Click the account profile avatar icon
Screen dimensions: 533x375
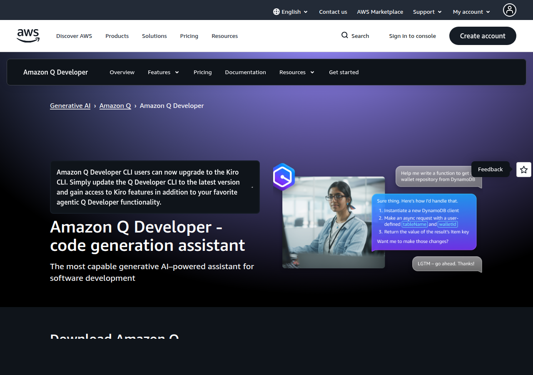(x=510, y=10)
